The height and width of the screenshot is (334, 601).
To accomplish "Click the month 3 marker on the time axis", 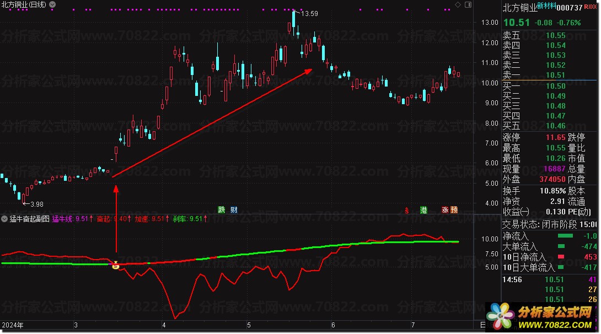I will click(76, 325).
